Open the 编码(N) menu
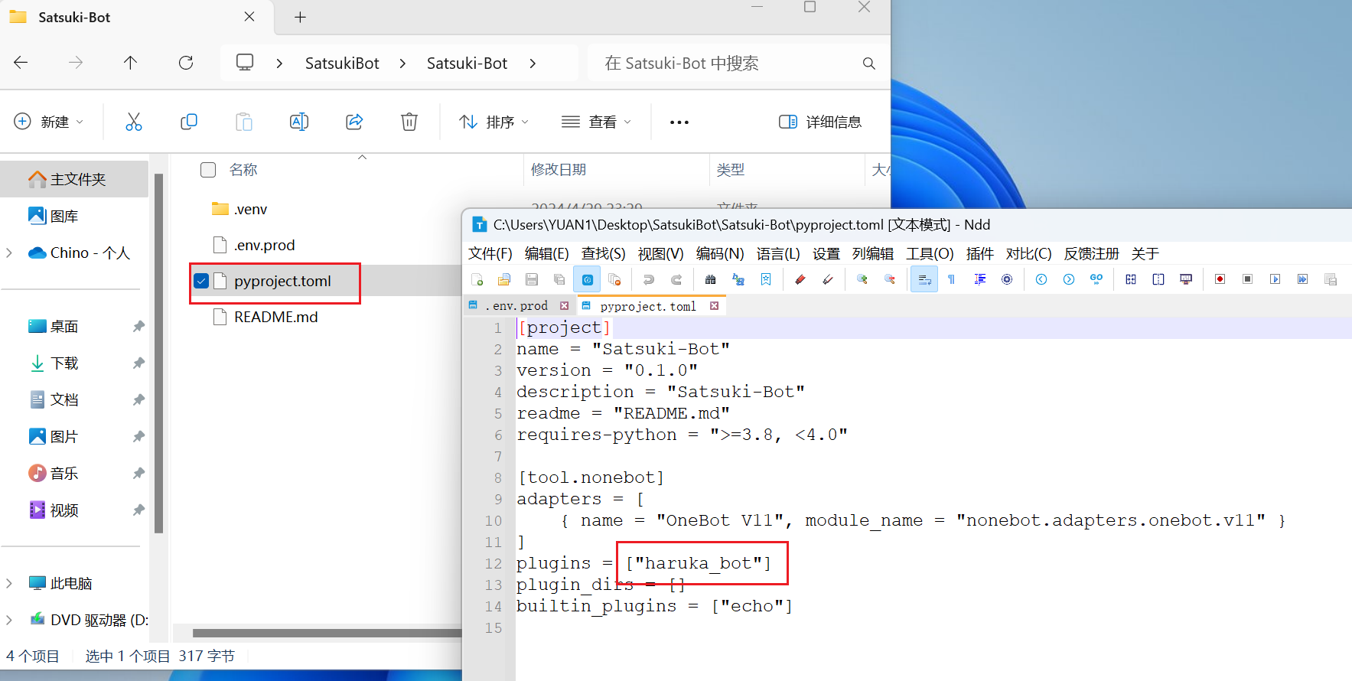This screenshot has height=681, width=1352. [x=720, y=253]
